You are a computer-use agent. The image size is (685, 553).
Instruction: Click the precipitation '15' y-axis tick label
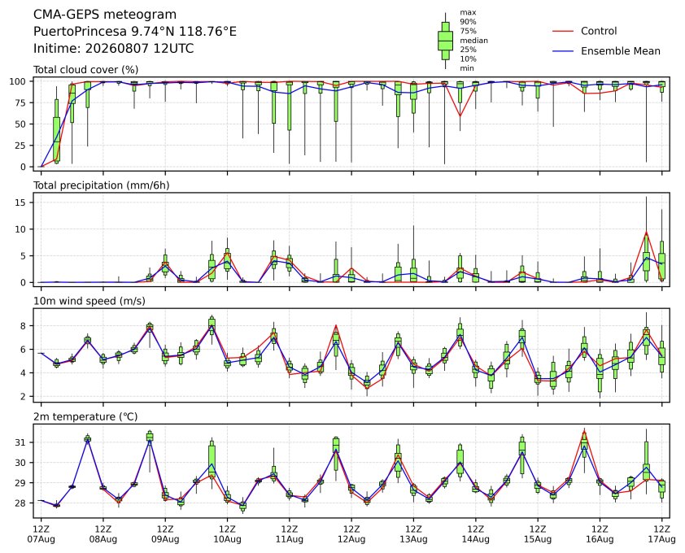click(x=21, y=202)
